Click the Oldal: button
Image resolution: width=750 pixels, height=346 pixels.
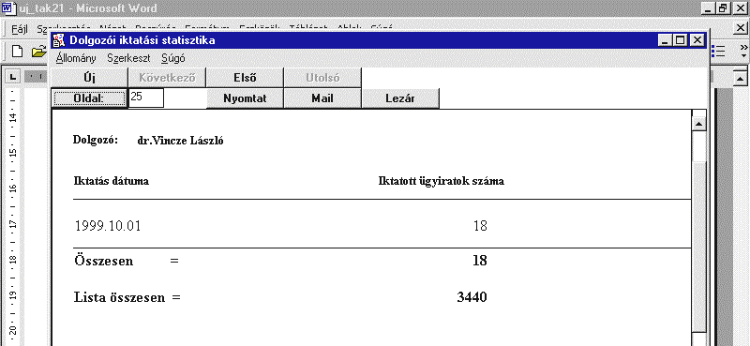(x=89, y=98)
